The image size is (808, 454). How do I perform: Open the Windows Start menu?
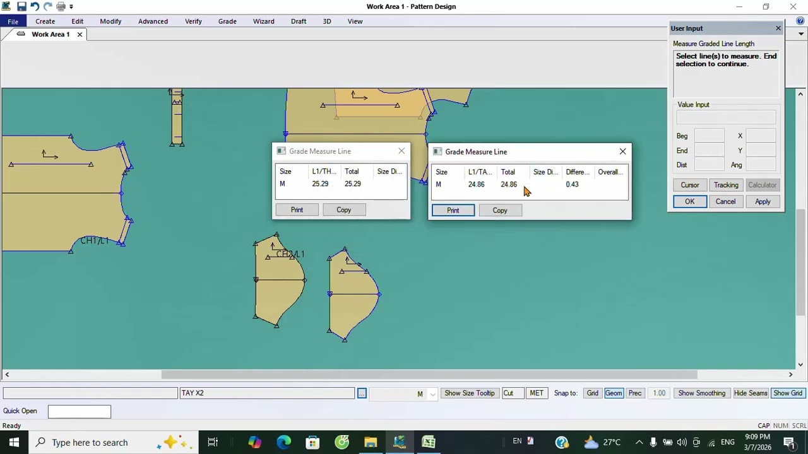tap(14, 442)
